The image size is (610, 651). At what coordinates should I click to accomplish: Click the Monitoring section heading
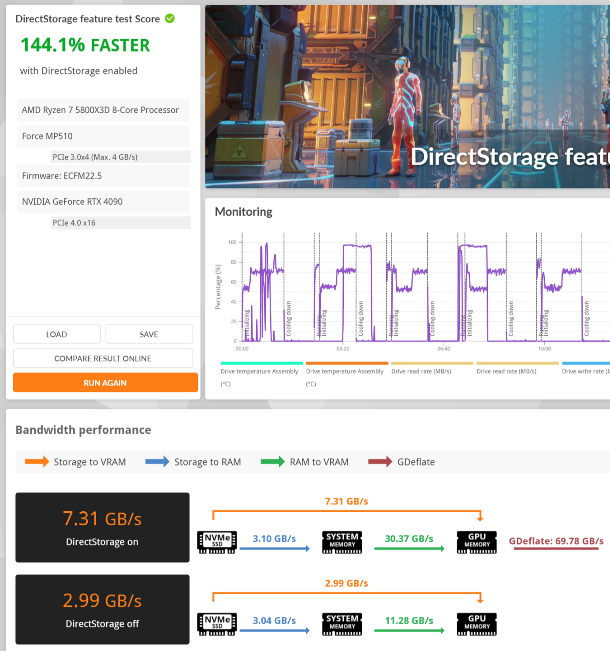[x=244, y=212]
